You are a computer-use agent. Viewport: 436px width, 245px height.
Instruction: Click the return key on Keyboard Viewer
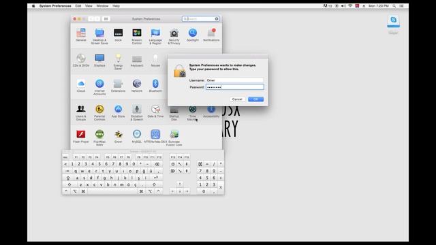(156, 178)
